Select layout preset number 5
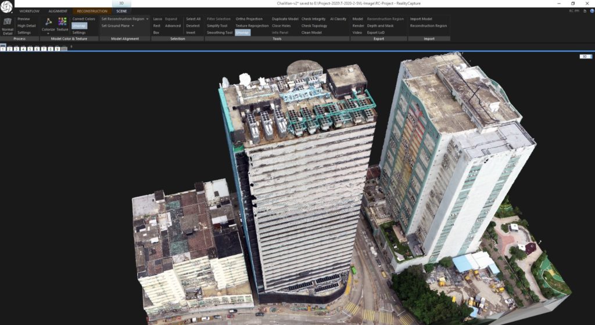Viewport: 595px width, 325px height. pyautogui.click(x=30, y=49)
